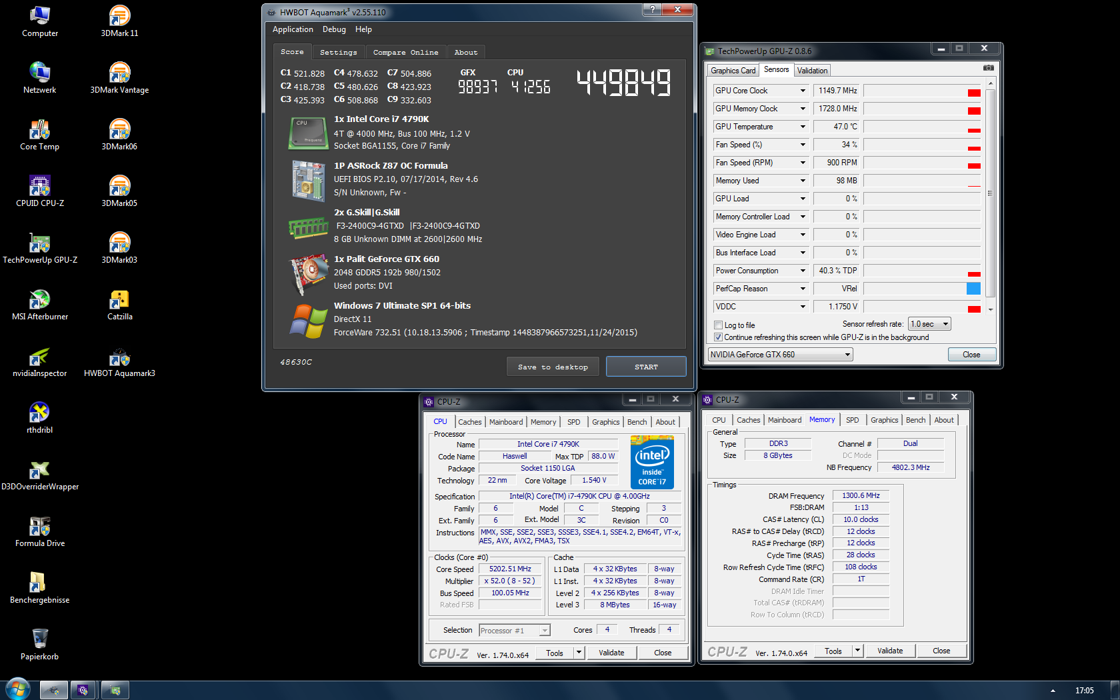Screen dimensions: 1120x700
Task: Click the GPU Core Clock sensor graph
Action: point(922,91)
